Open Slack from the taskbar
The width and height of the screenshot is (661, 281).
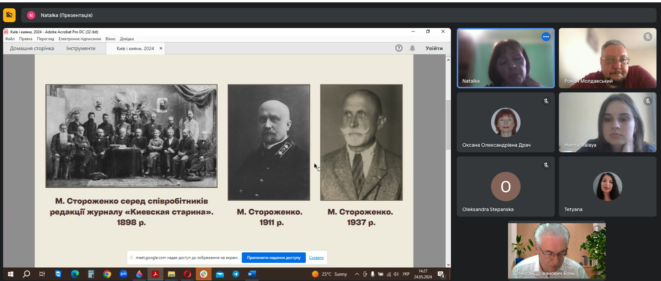pyautogui.click(x=203, y=274)
